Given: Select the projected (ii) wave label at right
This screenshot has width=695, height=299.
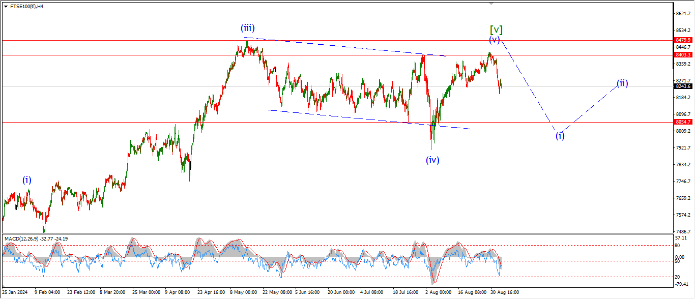Looking at the screenshot, I should pyautogui.click(x=622, y=83).
